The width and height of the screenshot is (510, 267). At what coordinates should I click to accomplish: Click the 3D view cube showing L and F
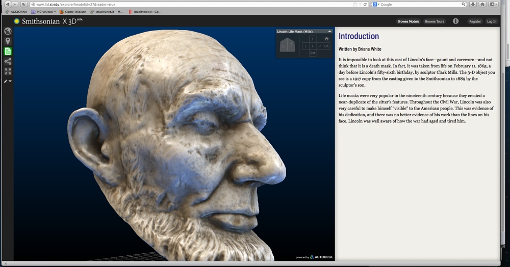click(x=287, y=45)
